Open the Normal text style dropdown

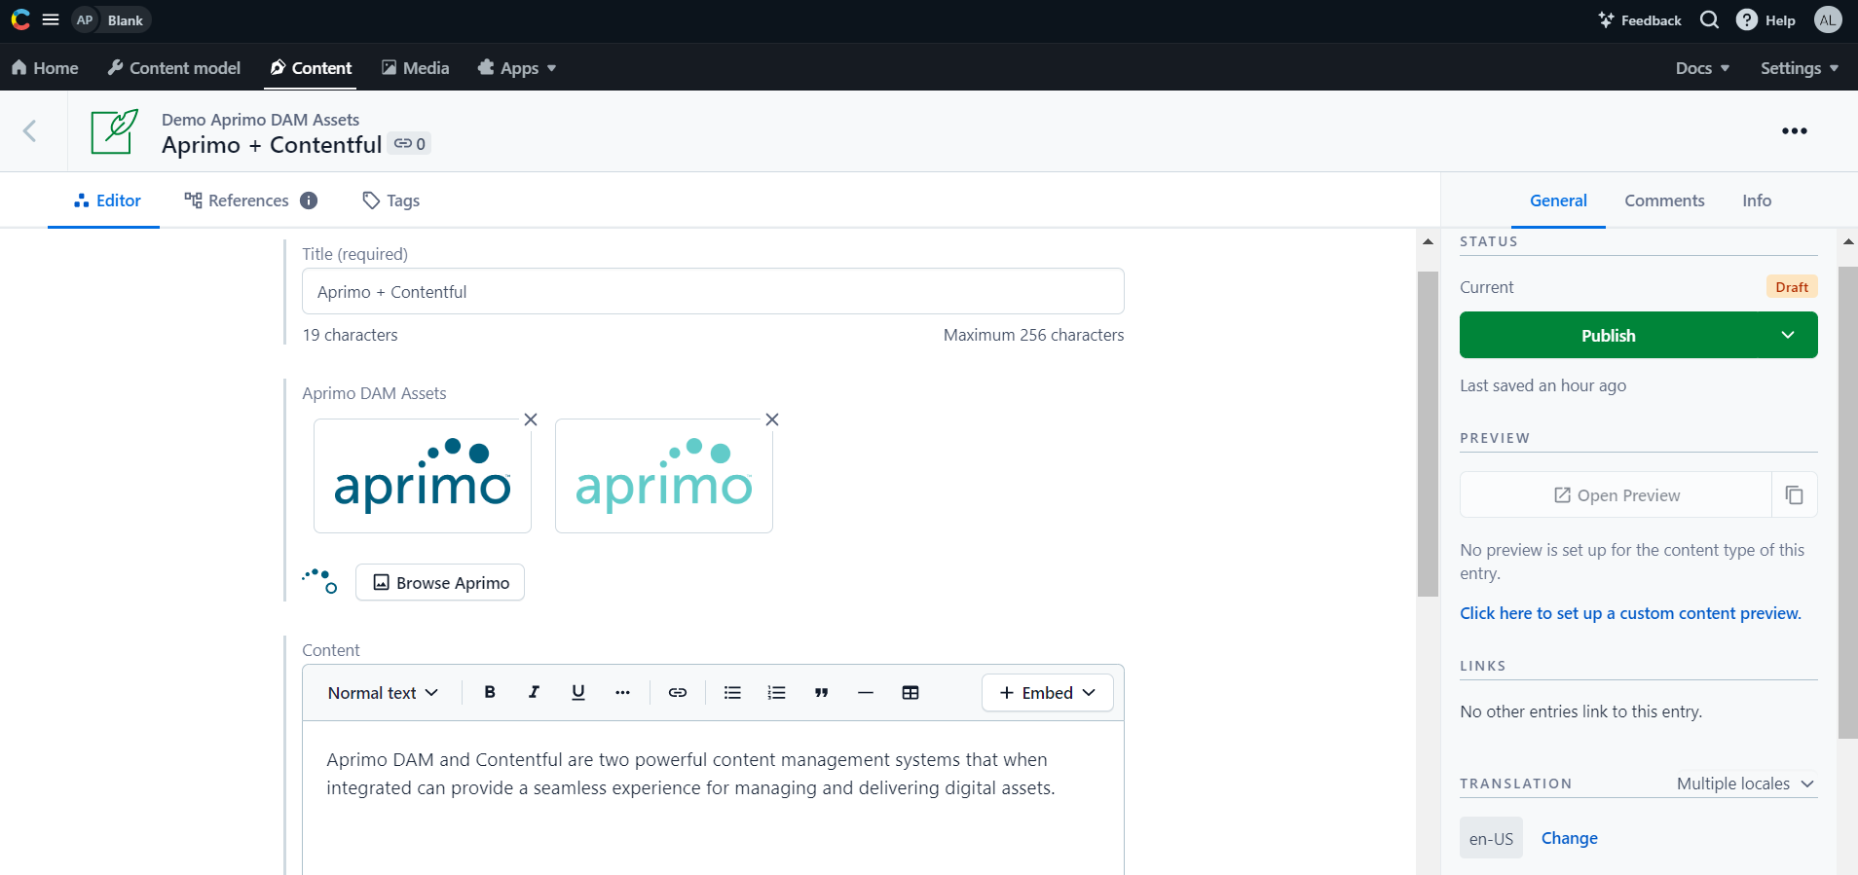click(383, 693)
